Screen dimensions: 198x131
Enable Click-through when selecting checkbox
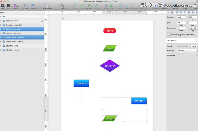point(168,35)
